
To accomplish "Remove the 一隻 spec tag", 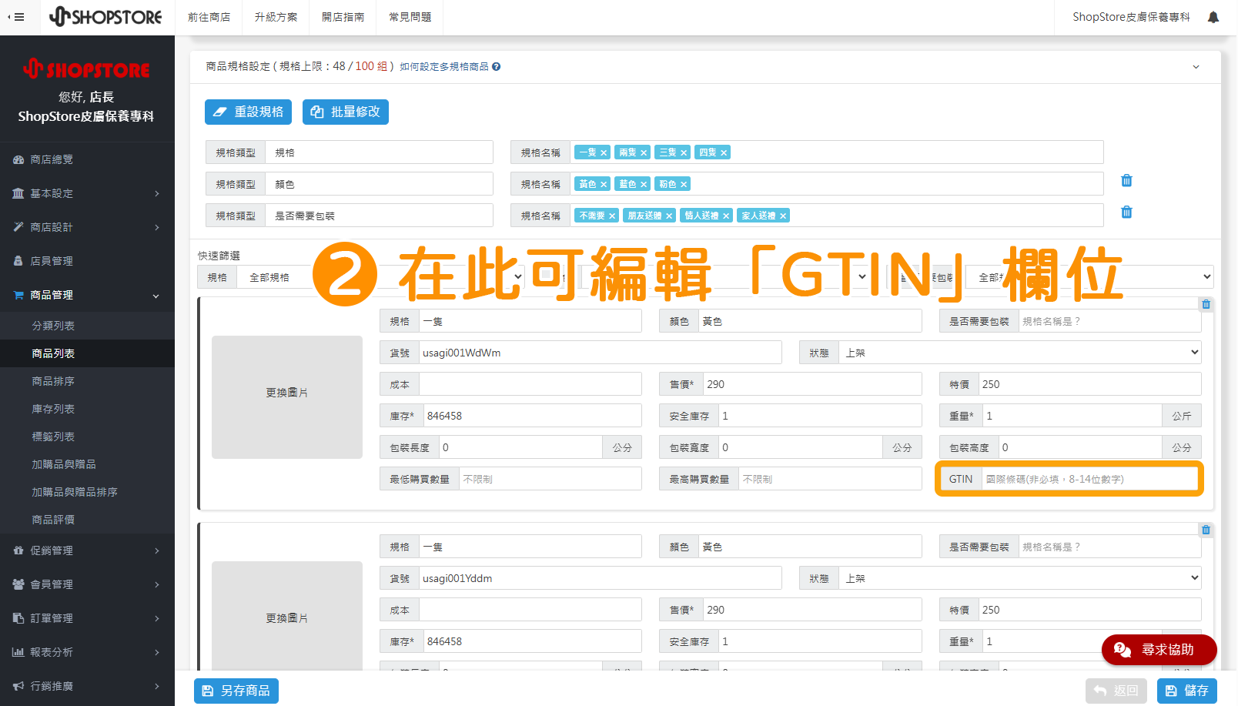I will click(x=604, y=152).
